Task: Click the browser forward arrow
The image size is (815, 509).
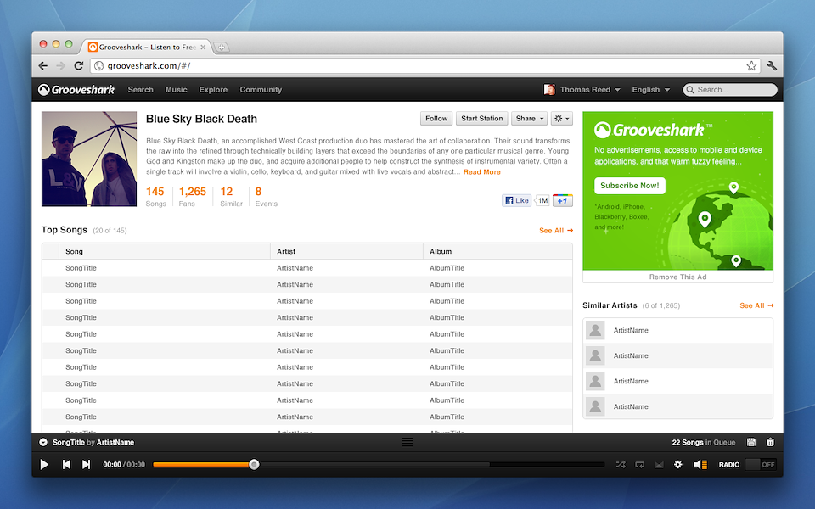Action: coord(61,66)
